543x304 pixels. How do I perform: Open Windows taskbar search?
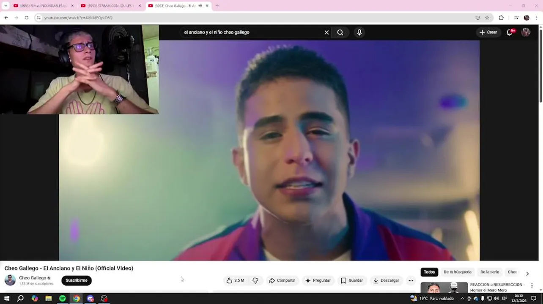[x=20, y=299]
